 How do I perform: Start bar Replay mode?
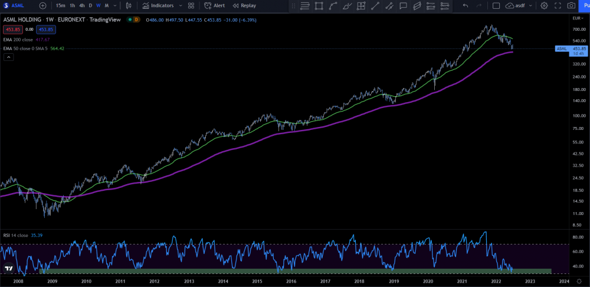[x=244, y=6]
